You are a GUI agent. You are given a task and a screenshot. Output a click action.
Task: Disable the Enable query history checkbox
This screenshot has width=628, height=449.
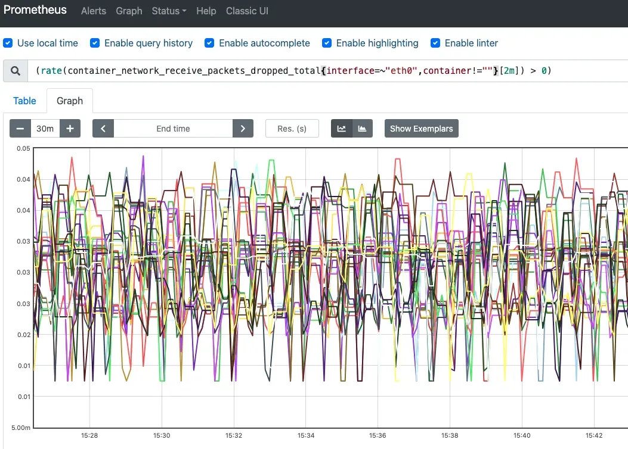pyautogui.click(x=95, y=43)
